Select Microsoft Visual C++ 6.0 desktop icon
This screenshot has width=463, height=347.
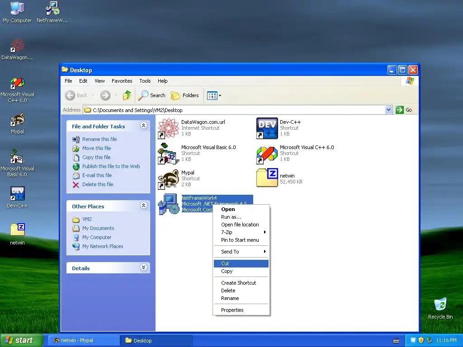click(17, 90)
